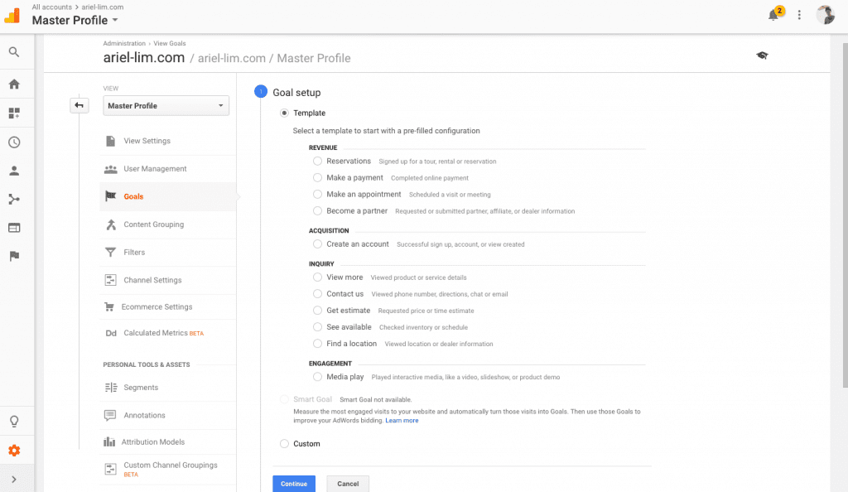Select the View more radio button

(317, 277)
